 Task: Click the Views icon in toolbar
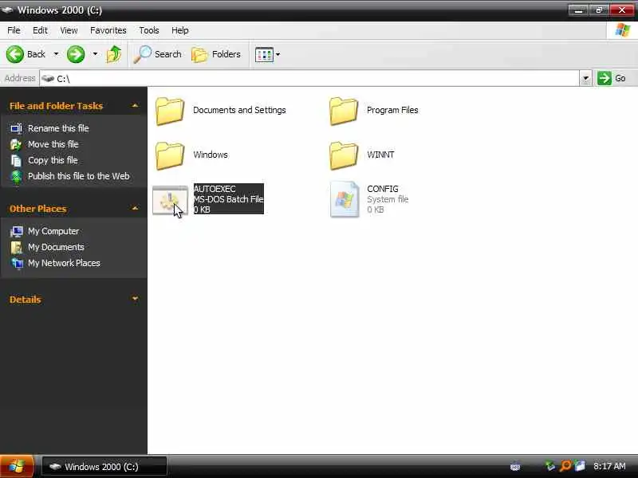[264, 54]
